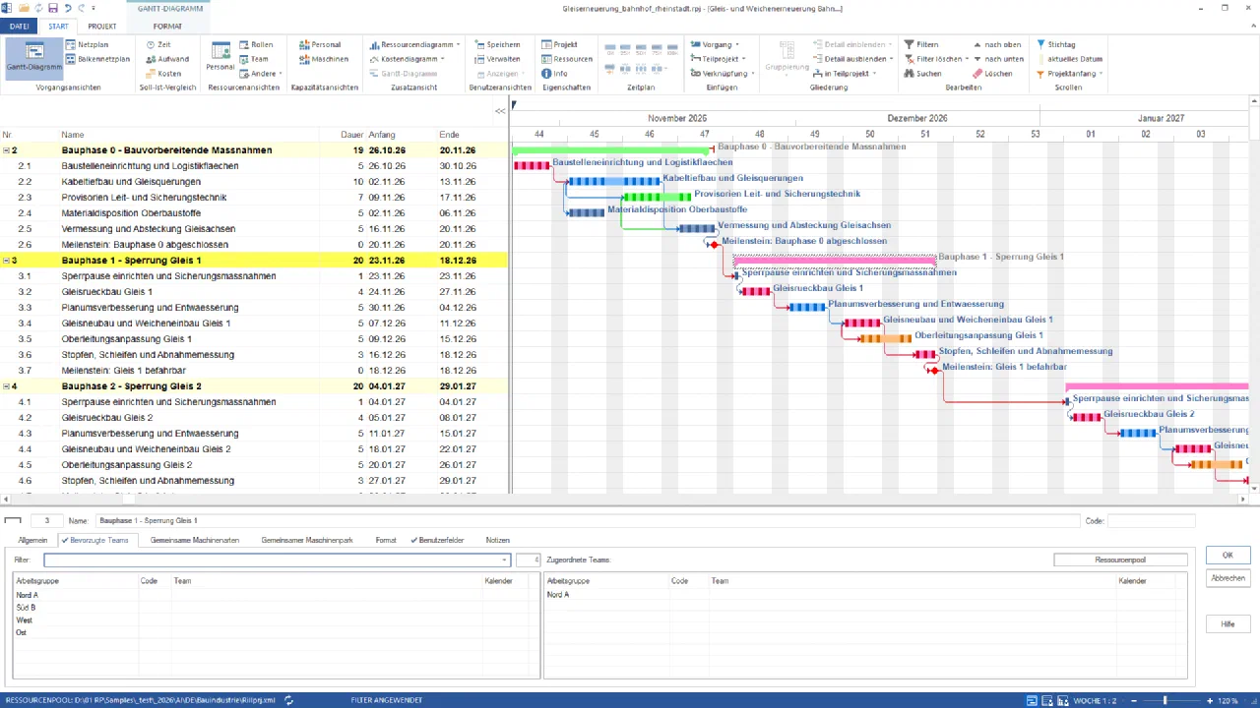Open the Maschinen capacity view
1260x708 pixels.
click(x=323, y=59)
